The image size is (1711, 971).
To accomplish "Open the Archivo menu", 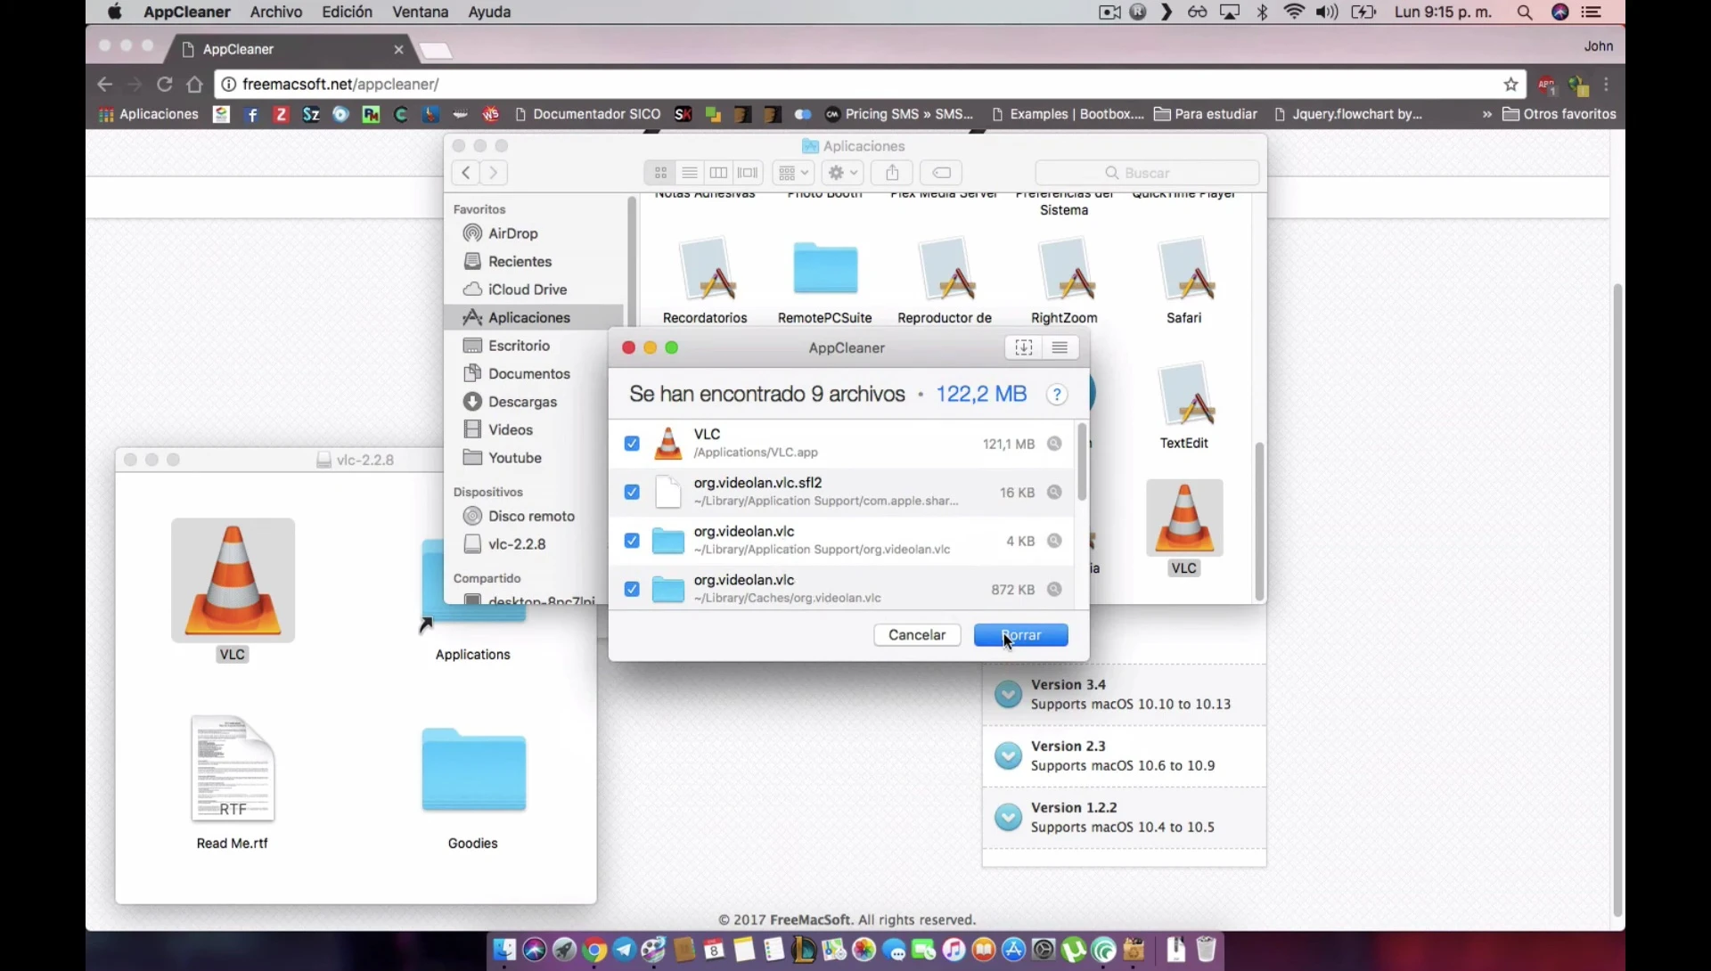I will pos(275,12).
